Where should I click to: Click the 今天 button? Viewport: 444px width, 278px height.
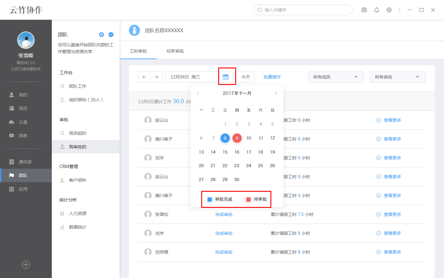(245, 76)
